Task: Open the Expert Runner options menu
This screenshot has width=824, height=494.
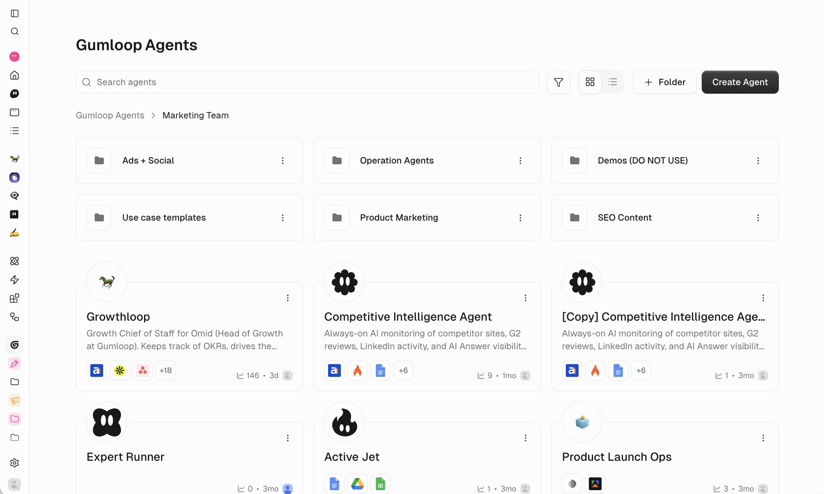Action: coord(288,438)
